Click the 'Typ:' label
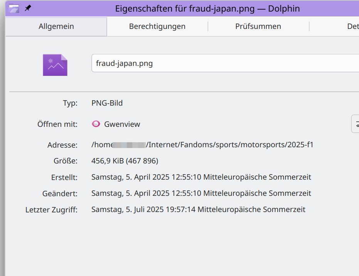359x276 pixels. click(x=70, y=103)
